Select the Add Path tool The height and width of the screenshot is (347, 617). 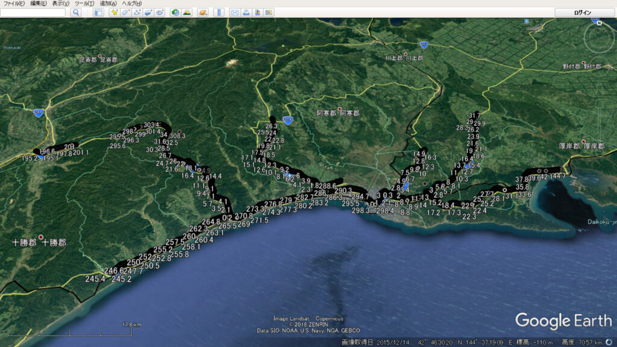point(137,12)
